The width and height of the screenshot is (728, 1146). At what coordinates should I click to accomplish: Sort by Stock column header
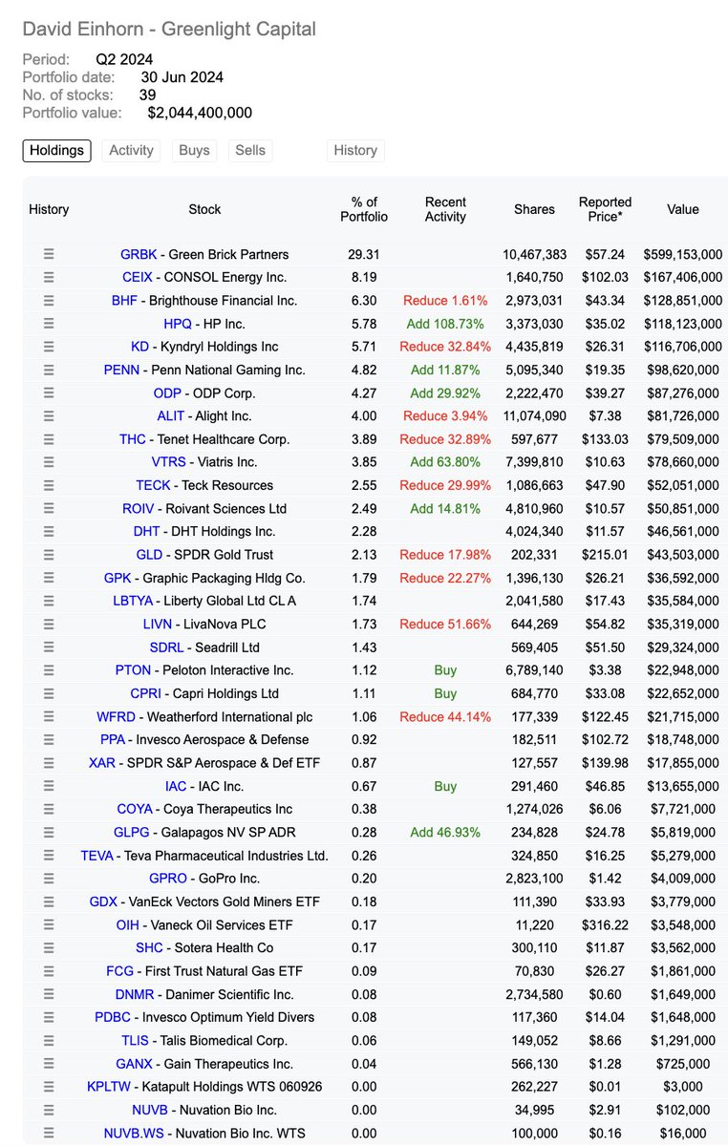(204, 209)
